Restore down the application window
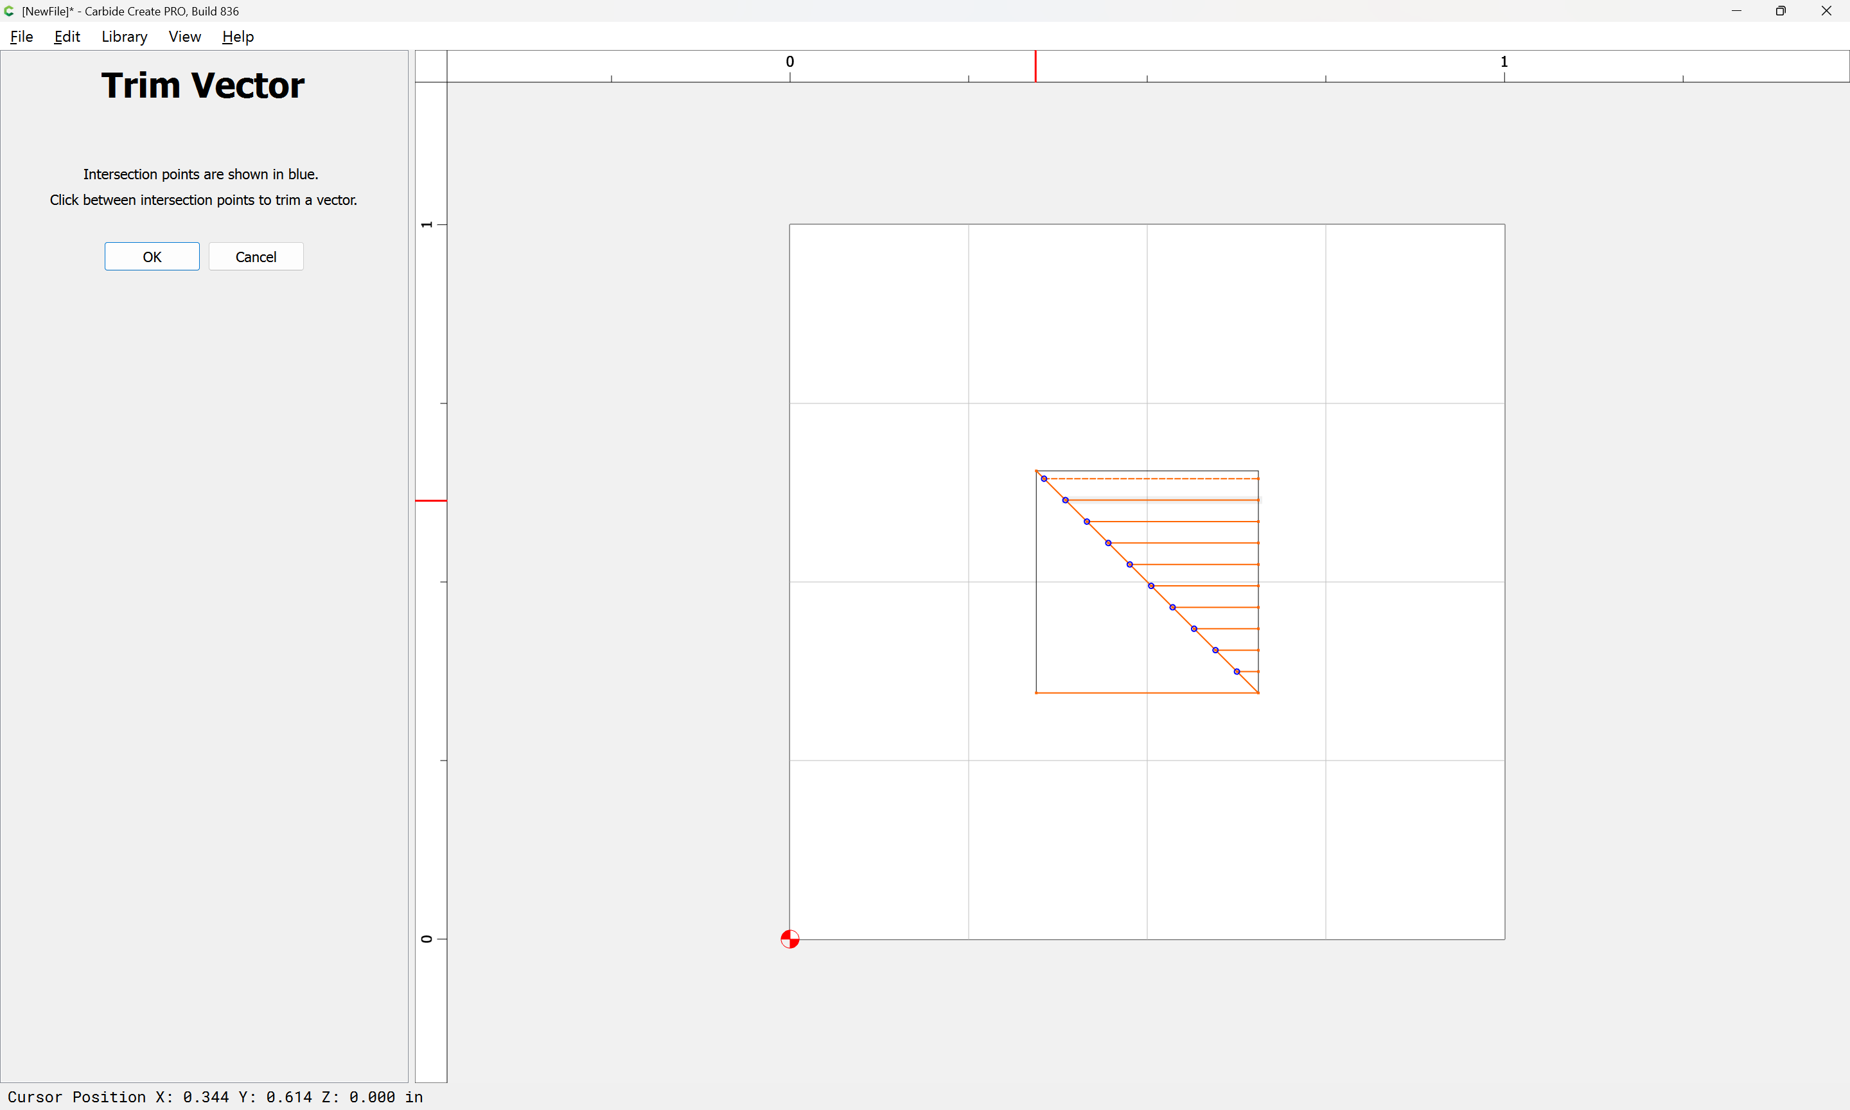Image resolution: width=1850 pixels, height=1110 pixels. [x=1781, y=11]
